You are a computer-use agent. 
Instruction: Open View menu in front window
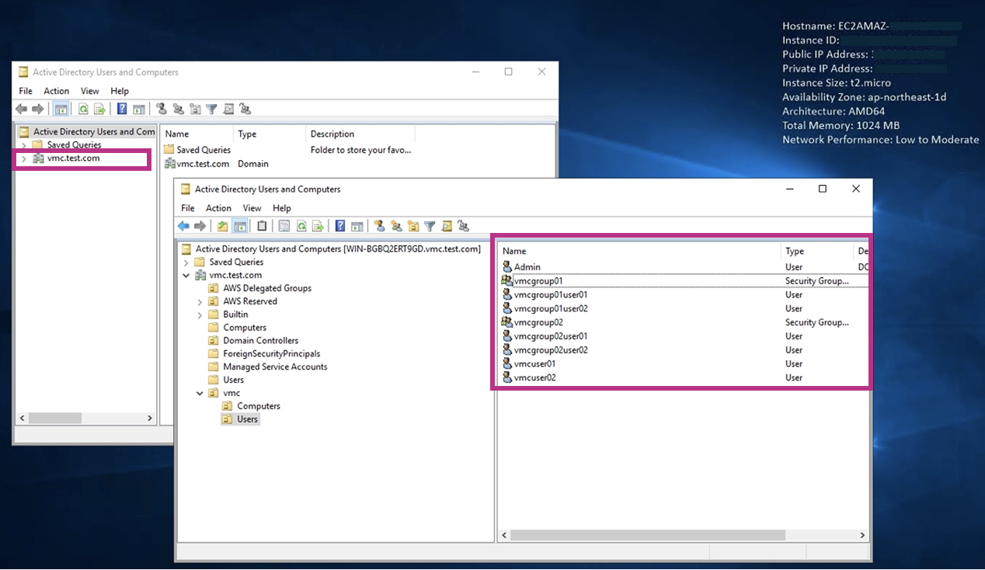252,208
